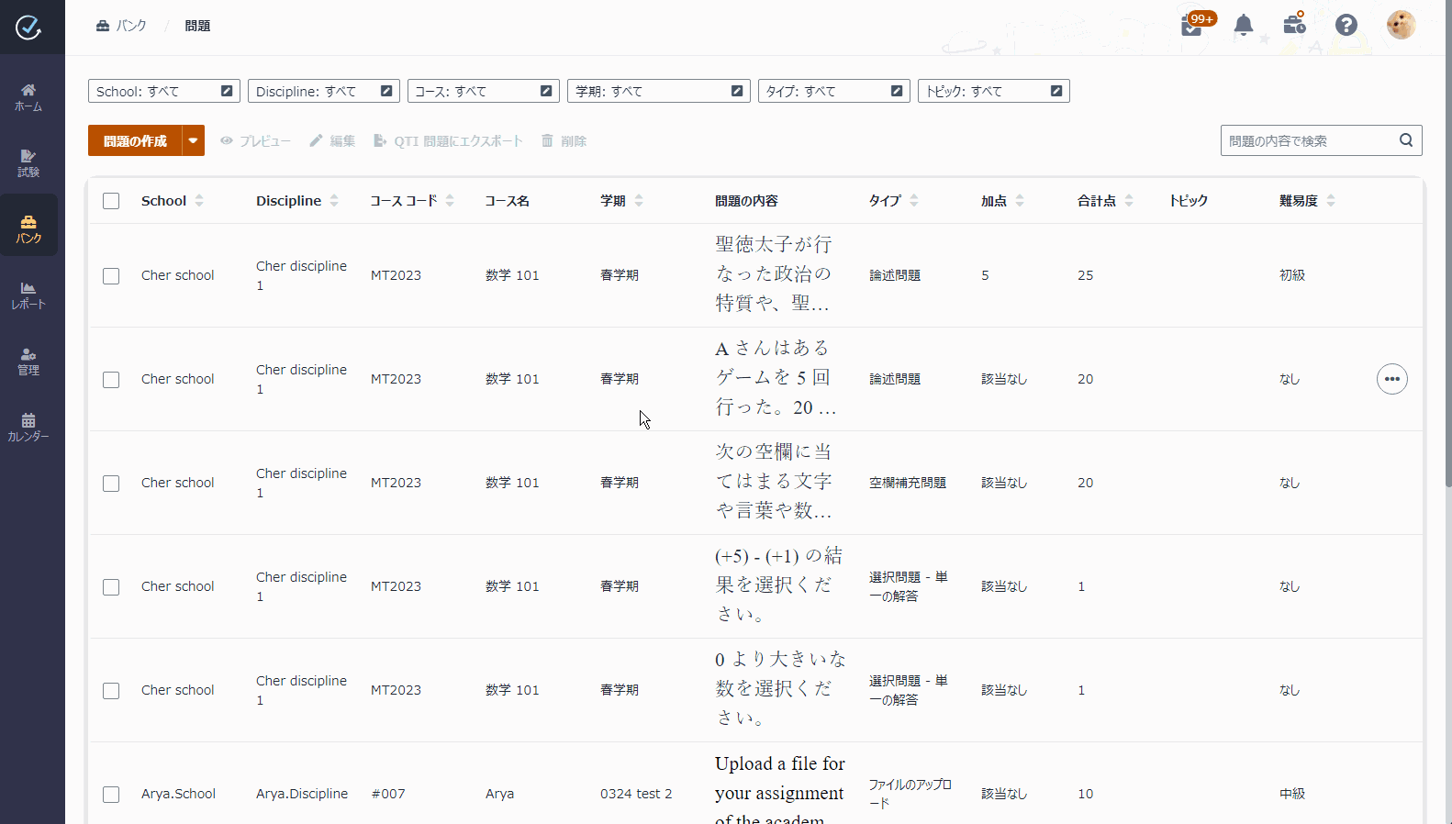Click the user avatar picture
The height and width of the screenshot is (824, 1452).
(1401, 25)
